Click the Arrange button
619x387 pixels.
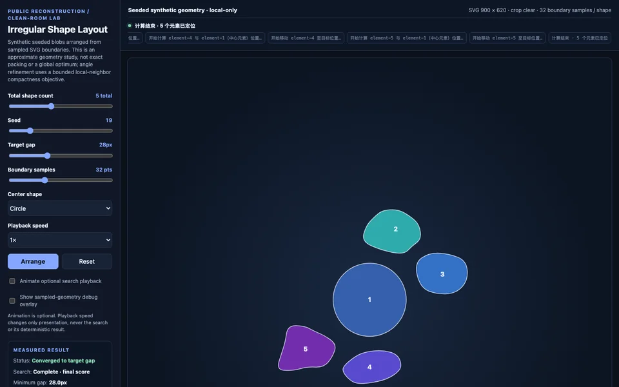pos(33,261)
